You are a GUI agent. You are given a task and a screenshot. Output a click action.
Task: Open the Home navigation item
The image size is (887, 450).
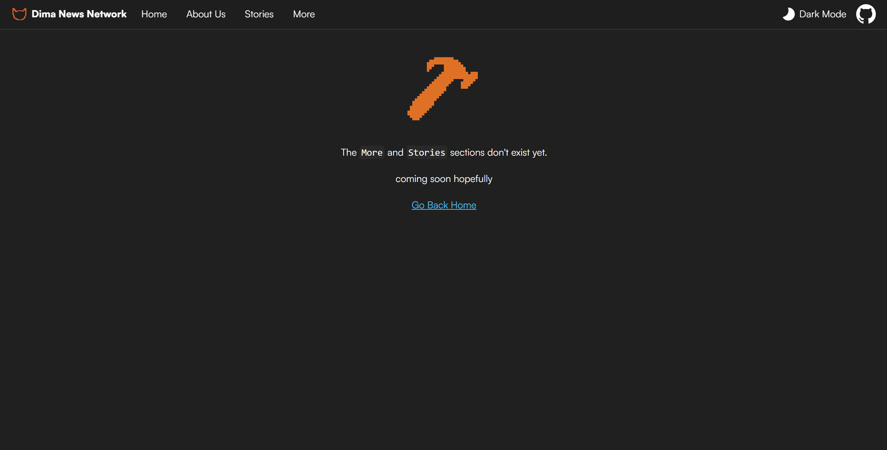click(154, 14)
